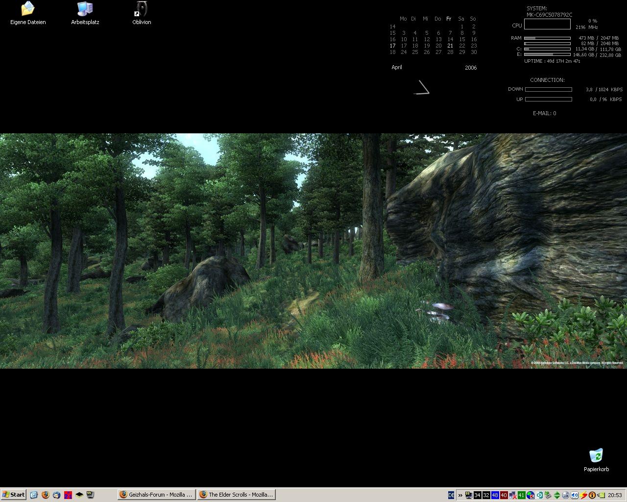The height and width of the screenshot is (502, 627).
Task: Click the orange info tray icon
Action: (x=592, y=495)
